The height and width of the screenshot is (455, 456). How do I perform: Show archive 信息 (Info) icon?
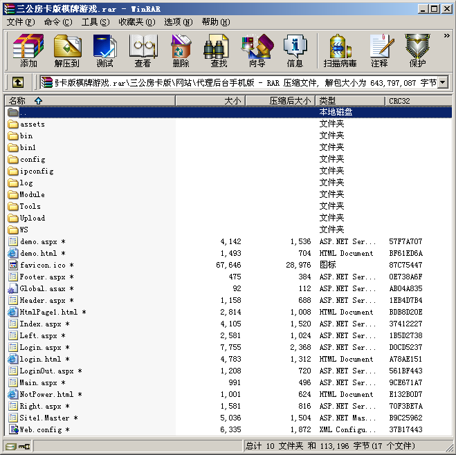tap(295, 50)
